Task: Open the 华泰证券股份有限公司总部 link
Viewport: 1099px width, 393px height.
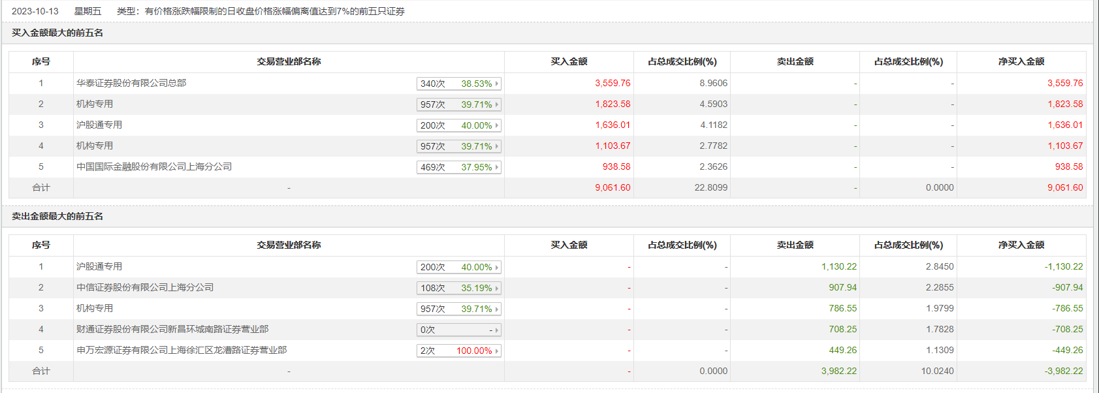Action: pyautogui.click(x=131, y=83)
